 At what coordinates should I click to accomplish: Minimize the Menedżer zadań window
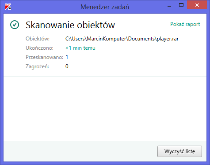click(x=169, y=6)
